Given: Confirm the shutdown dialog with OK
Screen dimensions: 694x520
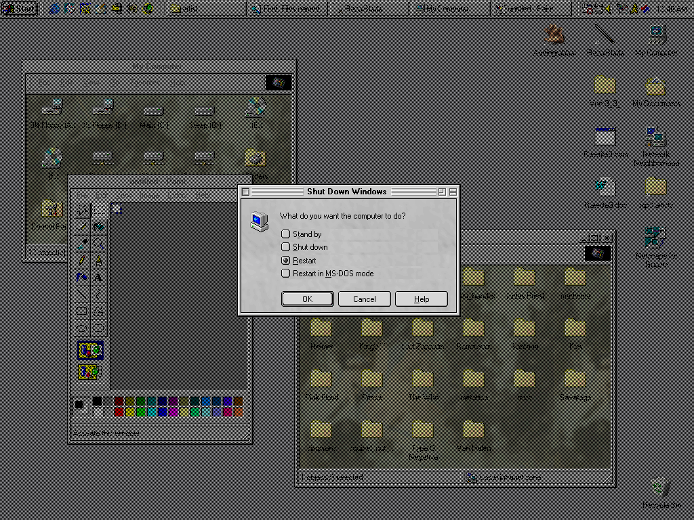Looking at the screenshot, I should point(308,299).
